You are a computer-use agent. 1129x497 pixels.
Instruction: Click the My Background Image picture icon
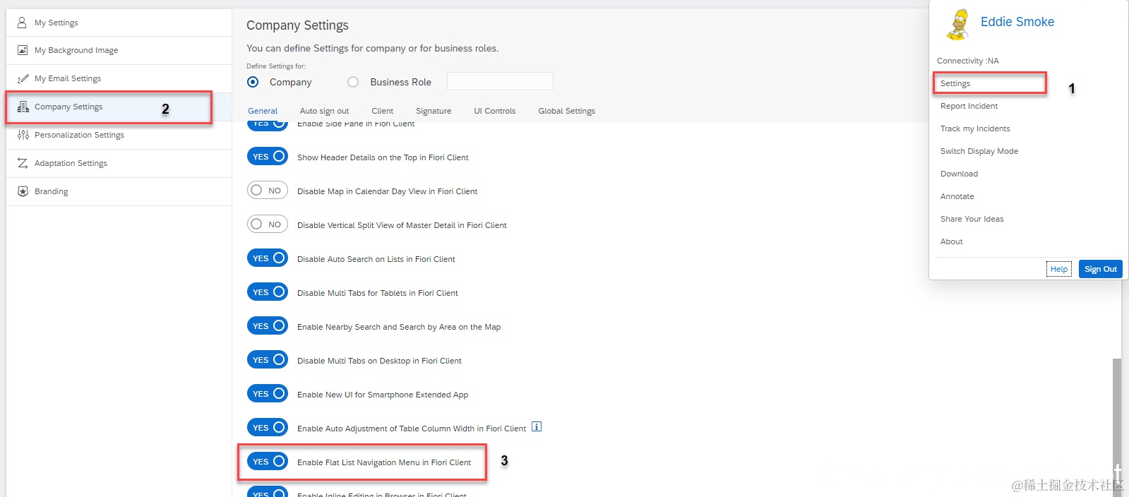pyautogui.click(x=23, y=50)
